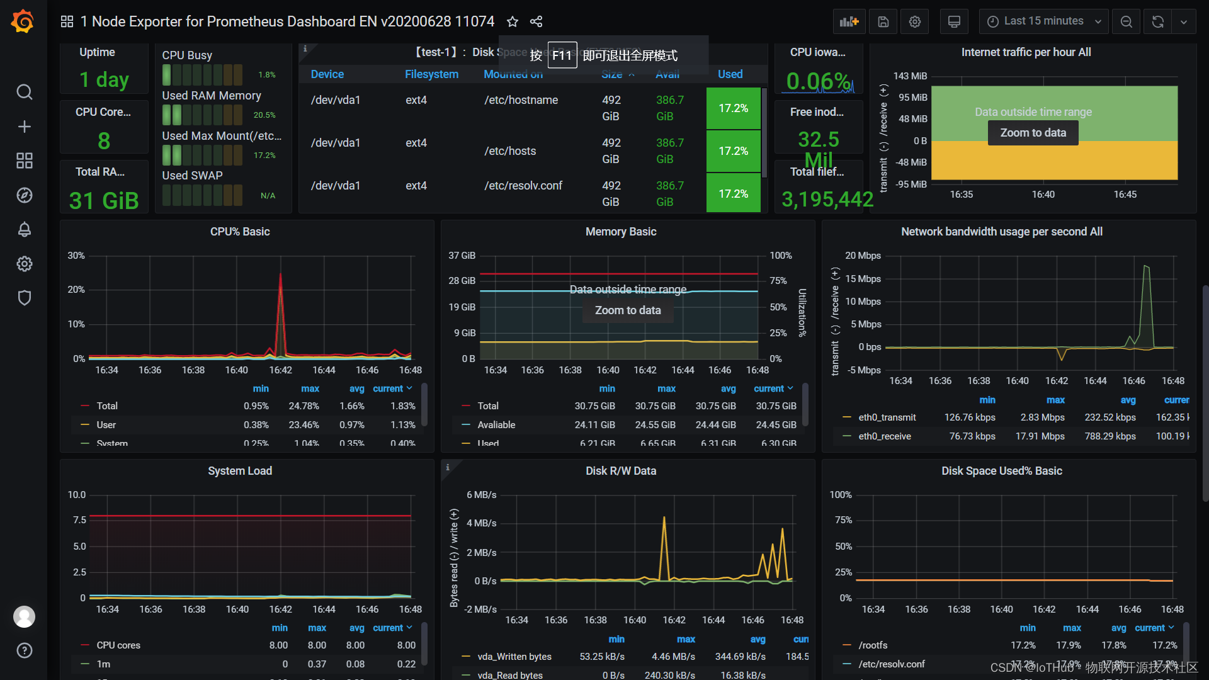The image size is (1209, 680).
Task: Open user profile avatar in sidebar
Action: 24,616
